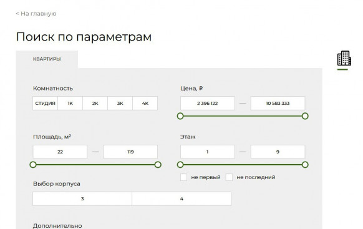Choose the 2К apartment type

[95, 104]
